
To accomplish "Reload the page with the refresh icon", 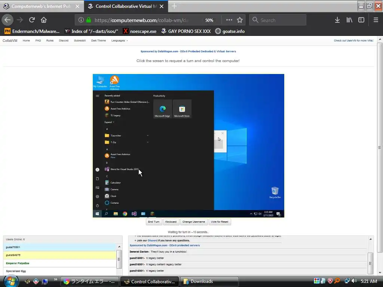I will pos(32,20).
